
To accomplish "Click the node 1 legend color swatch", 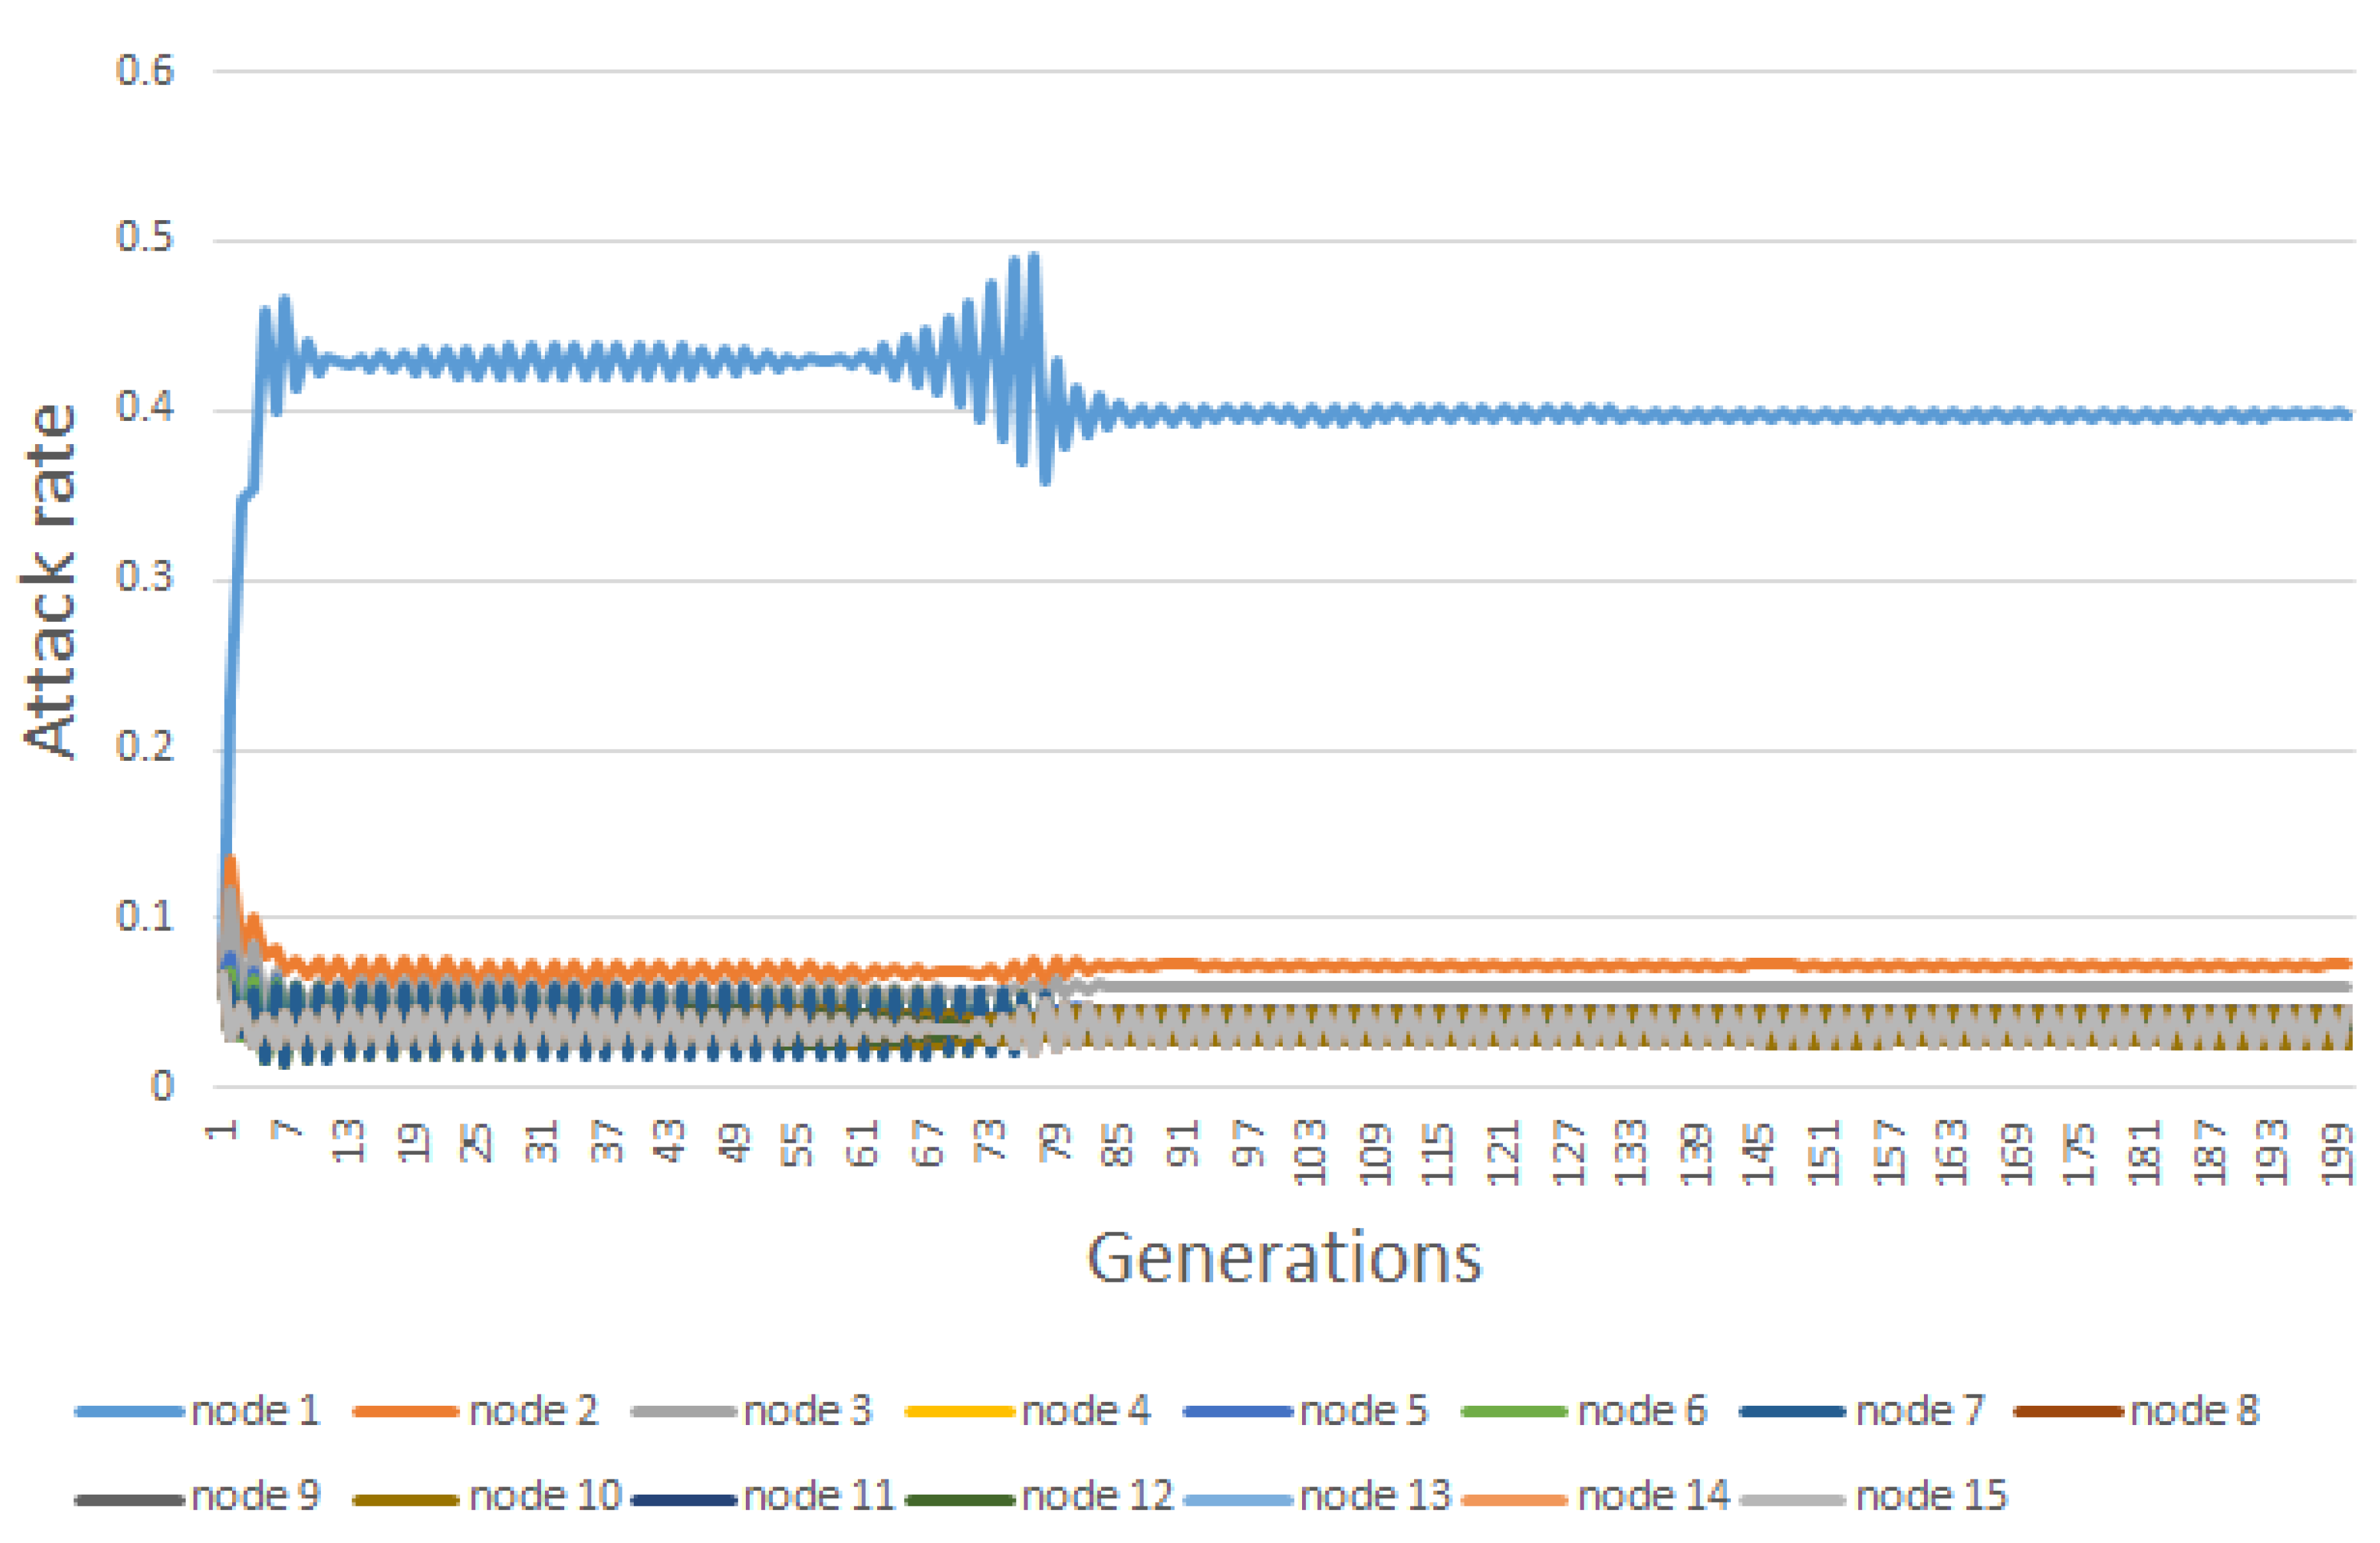I will coord(130,1411).
